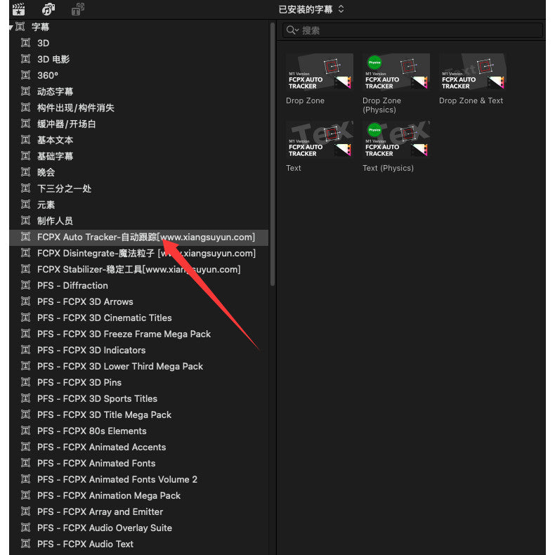Select PFS - FCPX Audio Overlay Suite

pos(139,528)
